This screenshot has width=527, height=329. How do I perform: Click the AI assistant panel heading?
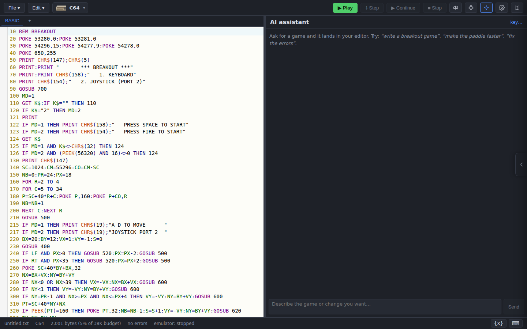point(289,22)
